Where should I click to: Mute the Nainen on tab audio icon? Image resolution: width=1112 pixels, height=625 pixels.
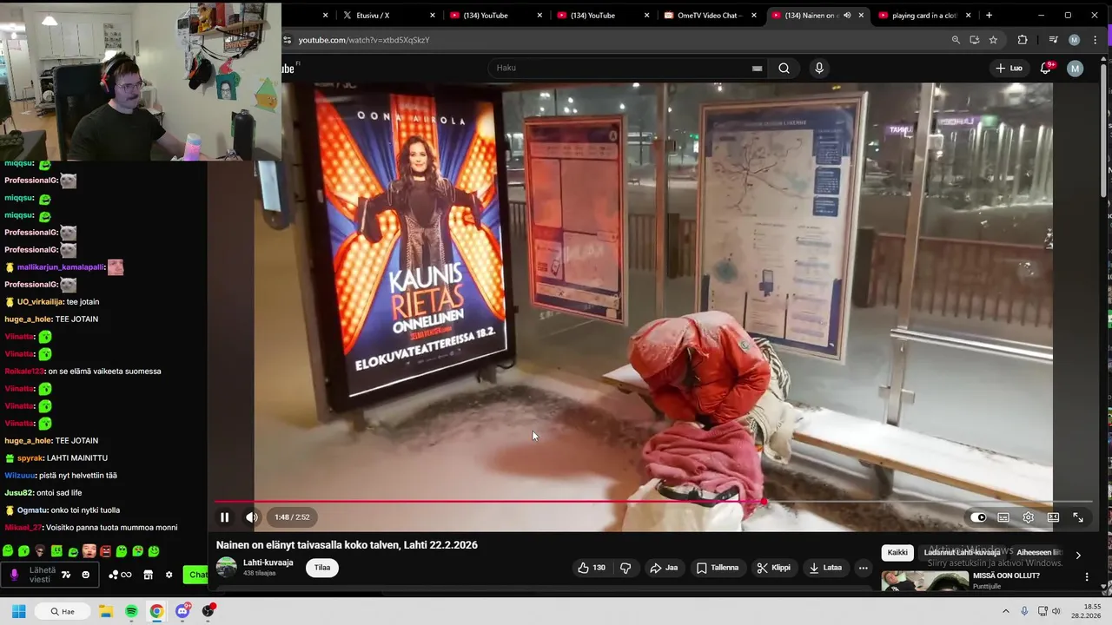pos(847,15)
